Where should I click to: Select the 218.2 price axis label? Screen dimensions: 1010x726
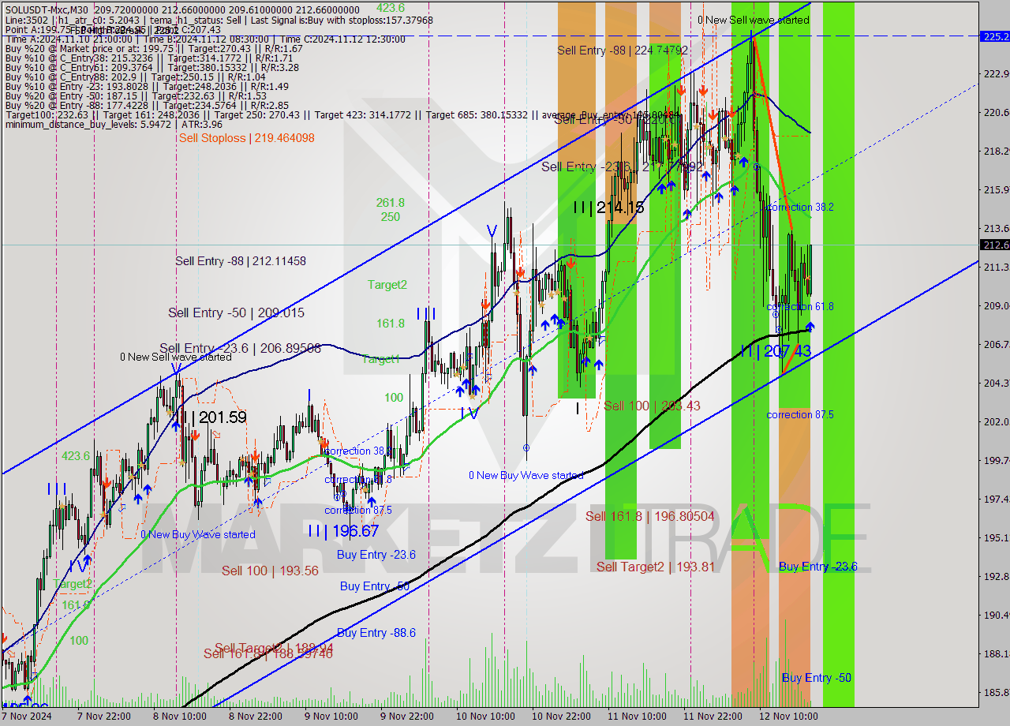coord(996,152)
